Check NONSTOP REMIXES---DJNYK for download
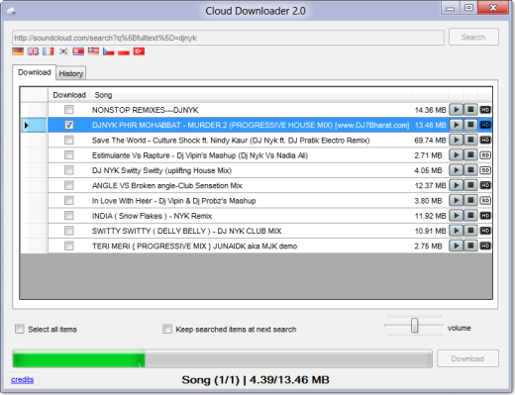The height and width of the screenshot is (395, 515). click(69, 110)
